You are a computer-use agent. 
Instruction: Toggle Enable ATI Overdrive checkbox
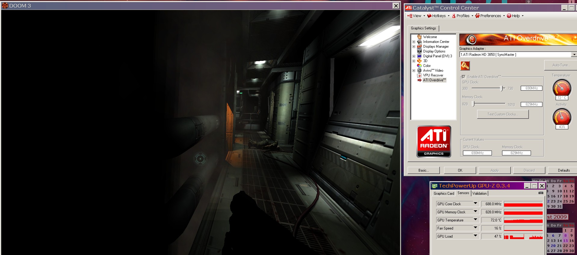[464, 77]
